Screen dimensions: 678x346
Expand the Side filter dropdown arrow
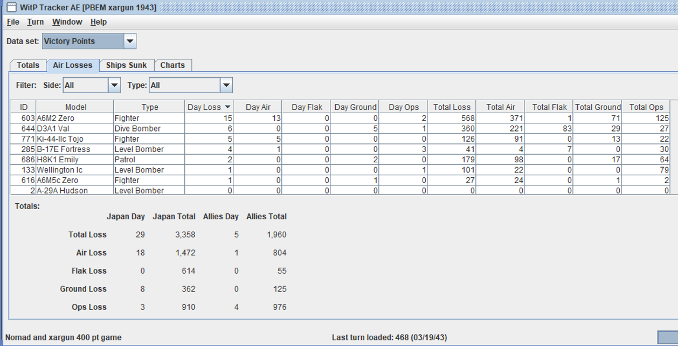pos(114,85)
